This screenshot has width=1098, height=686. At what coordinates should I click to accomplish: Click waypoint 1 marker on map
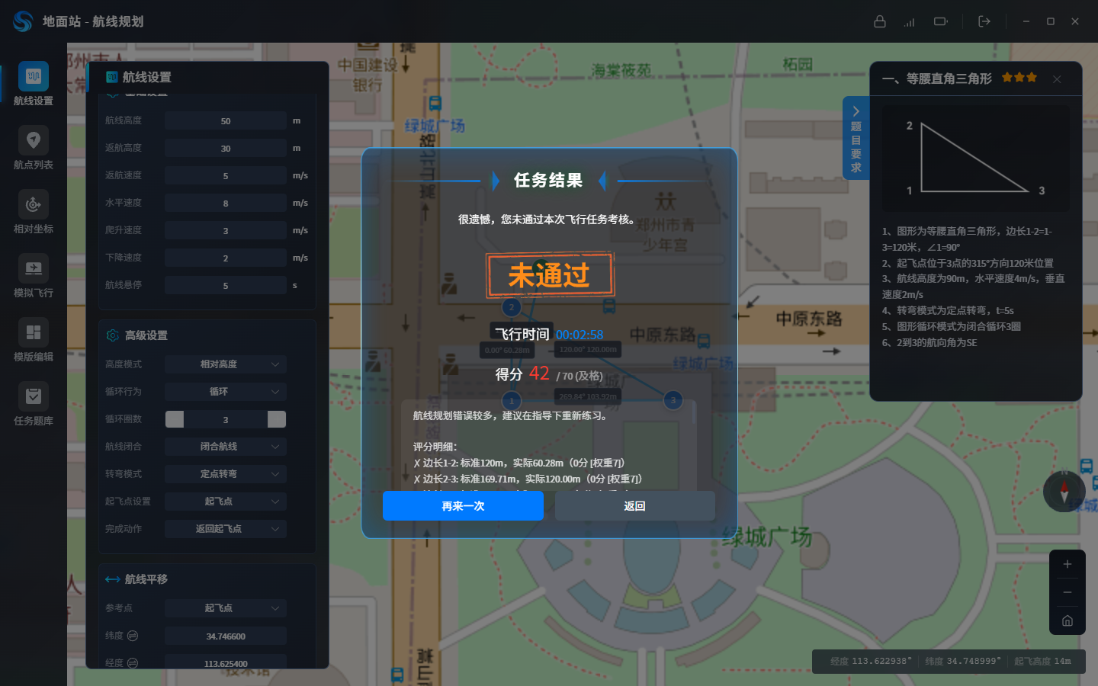click(x=512, y=400)
